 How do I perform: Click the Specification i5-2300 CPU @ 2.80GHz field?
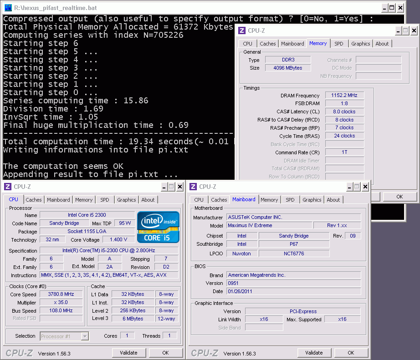(109, 250)
